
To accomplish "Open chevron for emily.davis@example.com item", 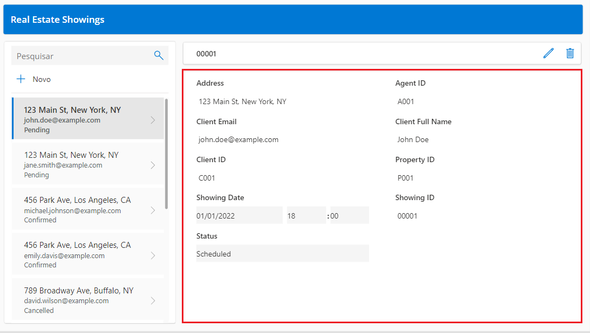I will [153, 255].
